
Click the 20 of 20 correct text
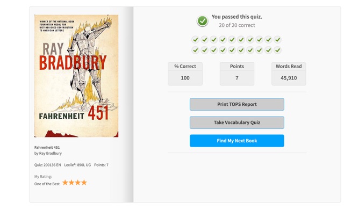237,25
